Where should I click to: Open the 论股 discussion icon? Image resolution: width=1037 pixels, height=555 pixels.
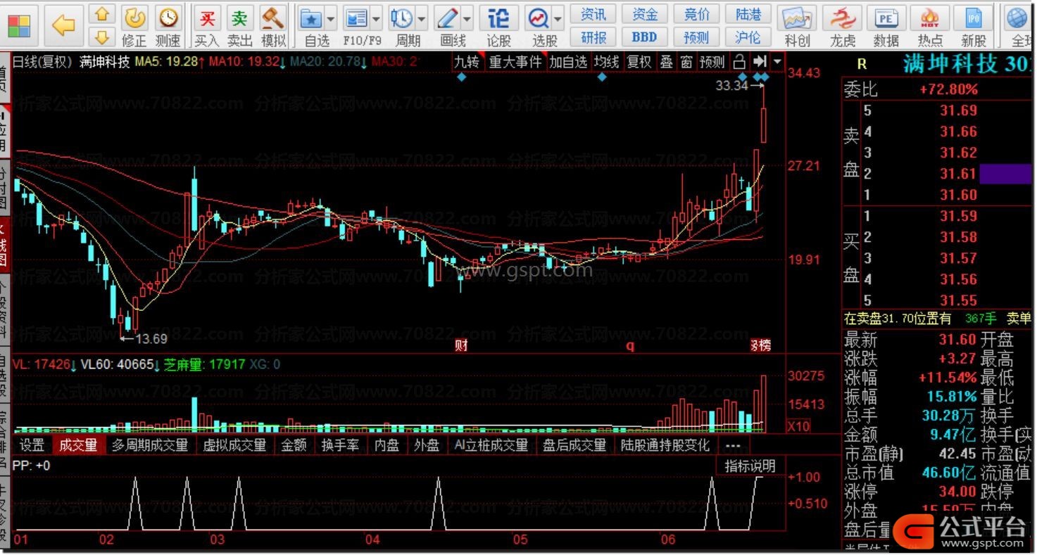(x=499, y=26)
